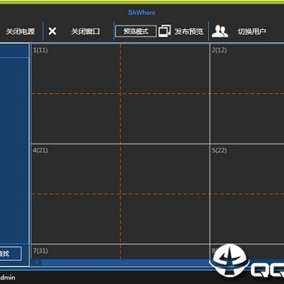284x284 pixels.
Task: Select screen cell 4(21)
Action: [121, 194]
